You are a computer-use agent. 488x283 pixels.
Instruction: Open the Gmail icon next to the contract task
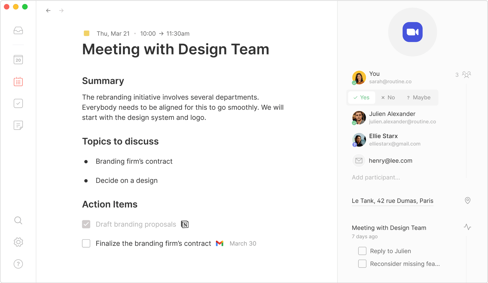[219, 243]
